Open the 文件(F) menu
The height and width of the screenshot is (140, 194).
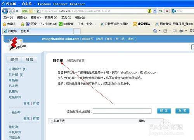pyautogui.click(x=8, y=17)
